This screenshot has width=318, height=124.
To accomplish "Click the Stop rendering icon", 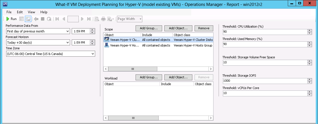I will (x=43, y=19).
